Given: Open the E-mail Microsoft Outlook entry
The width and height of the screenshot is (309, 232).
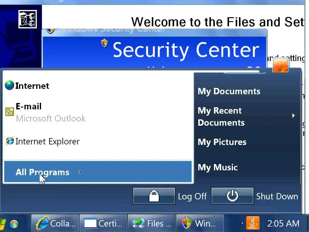Looking at the screenshot, I should [x=99, y=112].
